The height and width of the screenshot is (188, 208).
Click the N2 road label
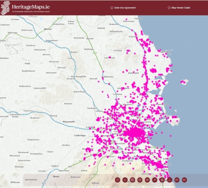coord(95,53)
